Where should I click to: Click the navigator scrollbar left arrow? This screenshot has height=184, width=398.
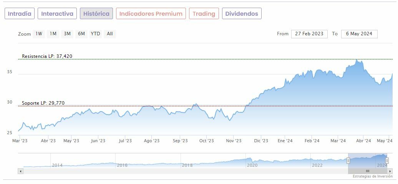20,171
